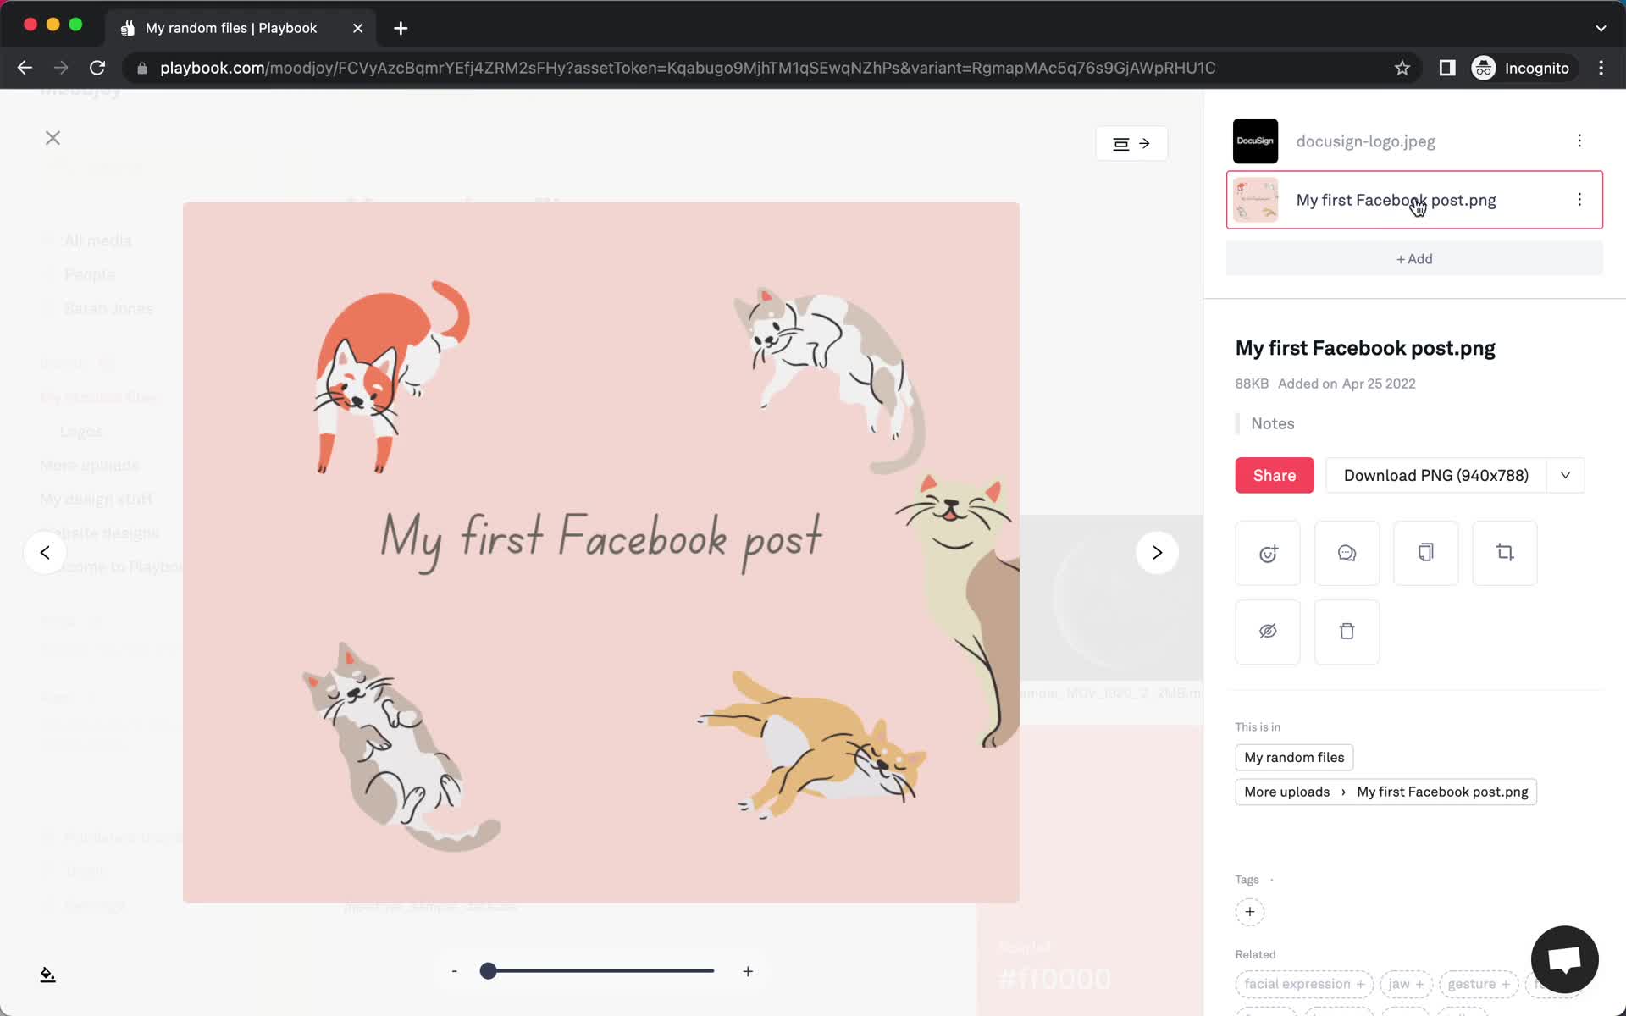Click the copy icon for this asset
Viewport: 1626px width, 1016px height.
[1426, 551]
